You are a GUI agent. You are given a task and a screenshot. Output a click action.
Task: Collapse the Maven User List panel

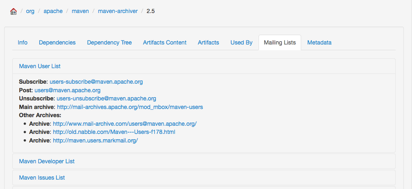pyautogui.click(x=40, y=66)
